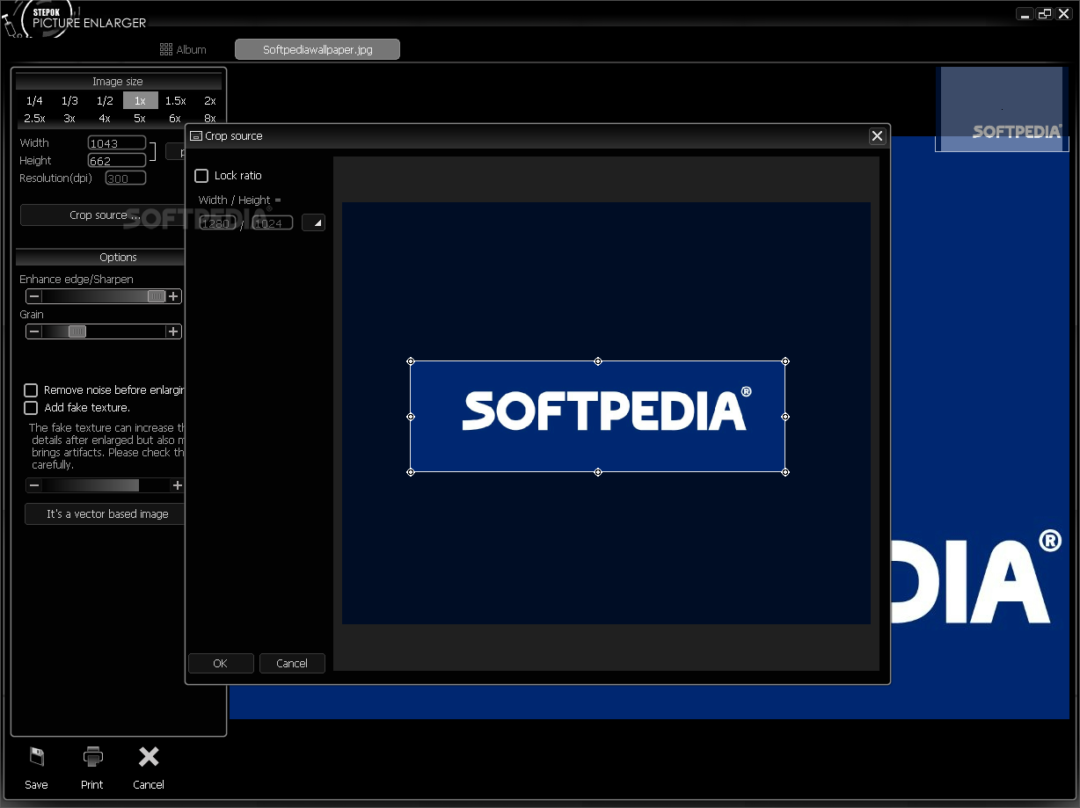
Task: Click minus icon on fake texture slider
Action: [34, 485]
